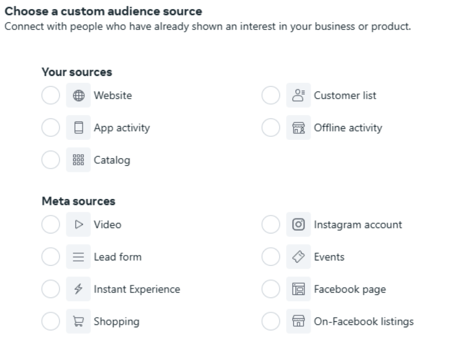Click the play icon for Video
The image size is (465, 342).
(78, 225)
